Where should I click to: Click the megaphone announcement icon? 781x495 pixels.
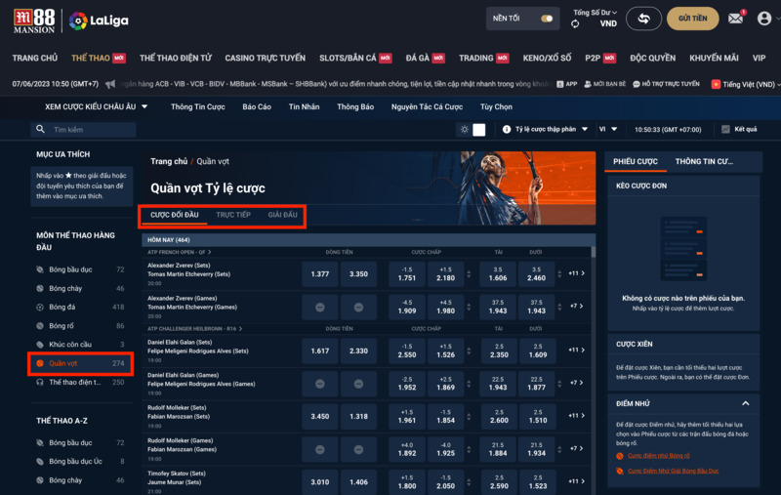click(x=110, y=84)
